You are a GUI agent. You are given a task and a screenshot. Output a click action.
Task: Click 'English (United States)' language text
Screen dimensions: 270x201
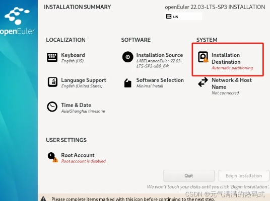click(82, 86)
